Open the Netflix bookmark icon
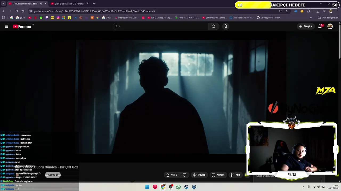The width and height of the screenshot is (341, 191). tap(35, 18)
